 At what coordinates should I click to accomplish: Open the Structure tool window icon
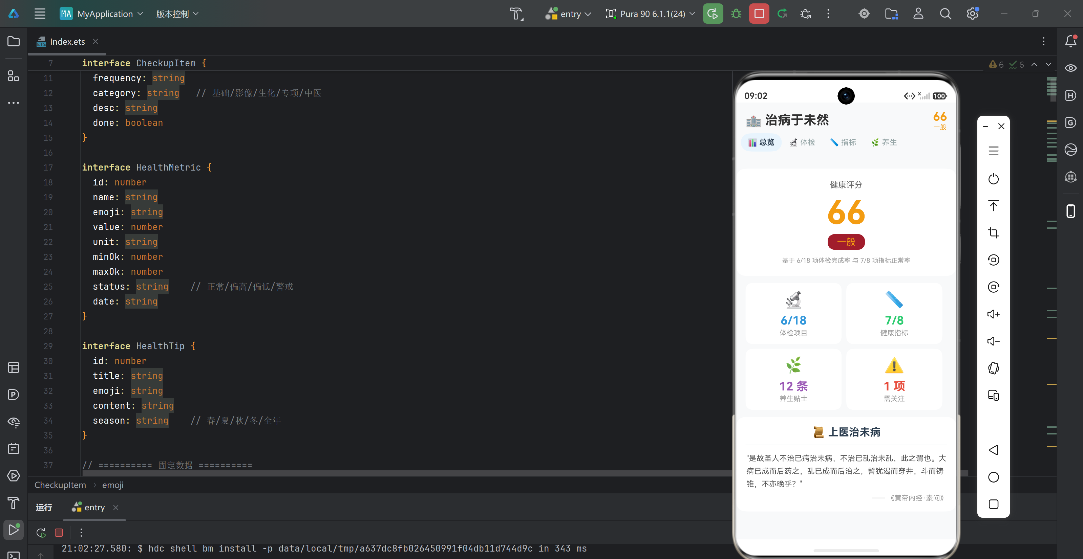pyautogui.click(x=14, y=76)
